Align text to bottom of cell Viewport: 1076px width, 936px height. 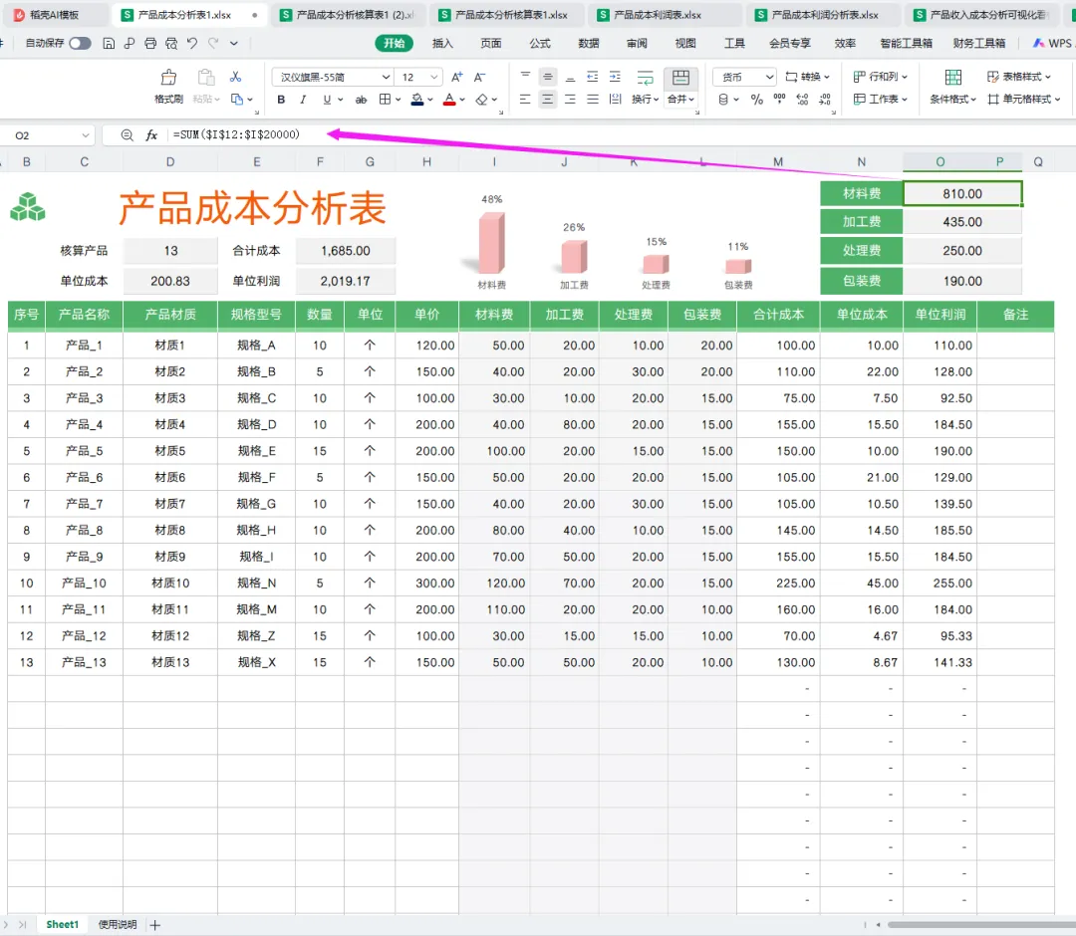coord(570,77)
